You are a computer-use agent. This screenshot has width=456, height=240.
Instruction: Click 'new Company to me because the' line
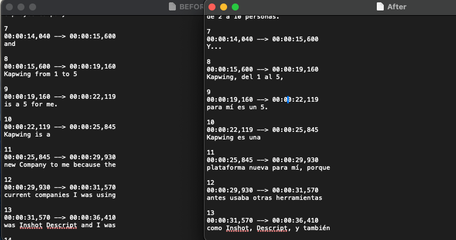(x=60, y=164)
